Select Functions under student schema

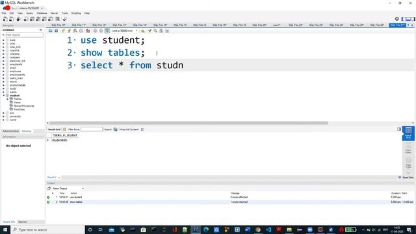click(19, 109)
